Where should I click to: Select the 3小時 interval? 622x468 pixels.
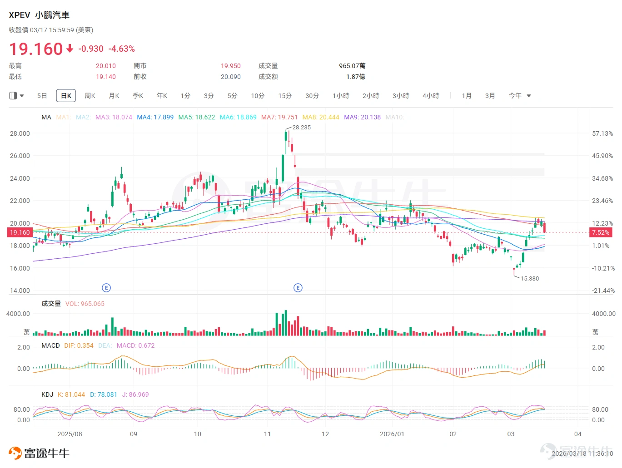(401, 96)
